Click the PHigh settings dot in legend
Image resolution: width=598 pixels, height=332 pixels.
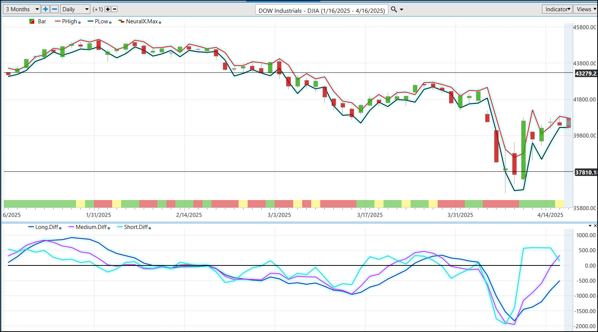tap(79, 23)
